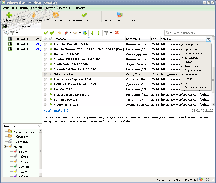This screenshot has height=183, width=216.
Task: Click the Mark as read checkmark icon
Action: click(84, 15)
